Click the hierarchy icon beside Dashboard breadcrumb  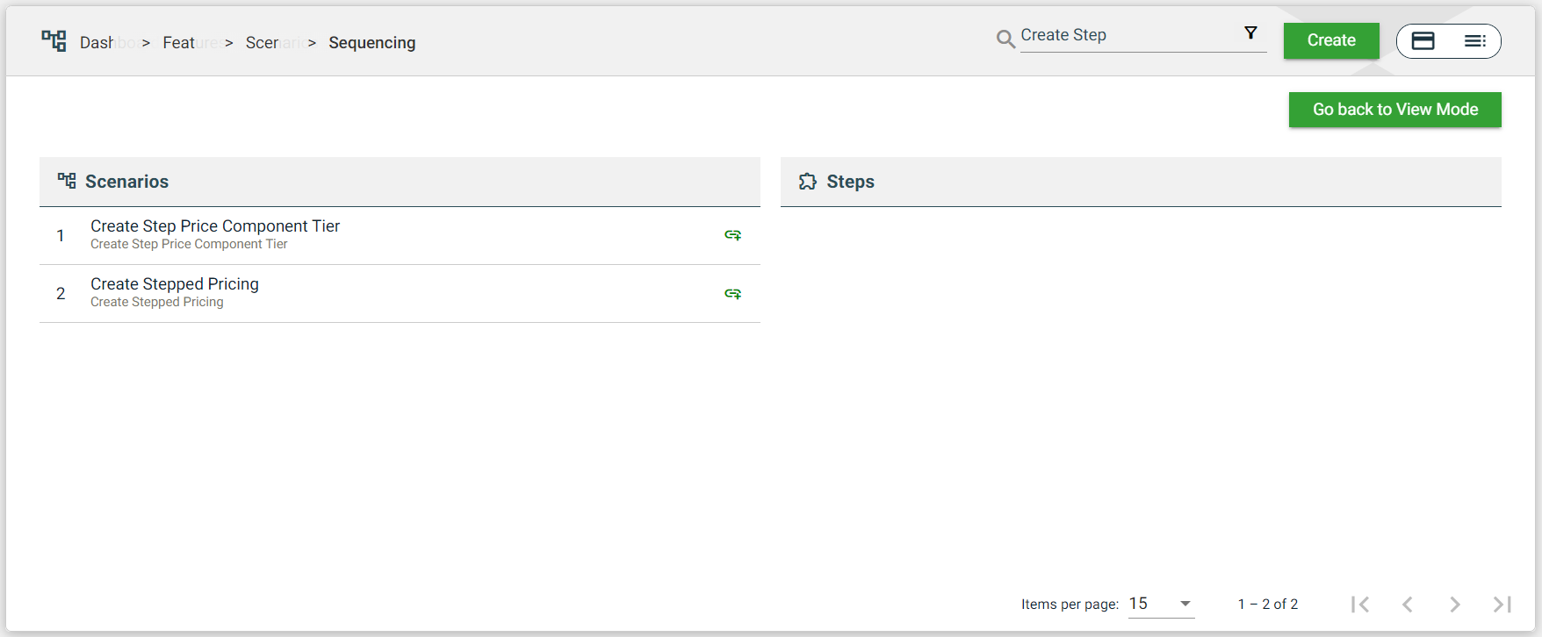click(x=54, y=41)
